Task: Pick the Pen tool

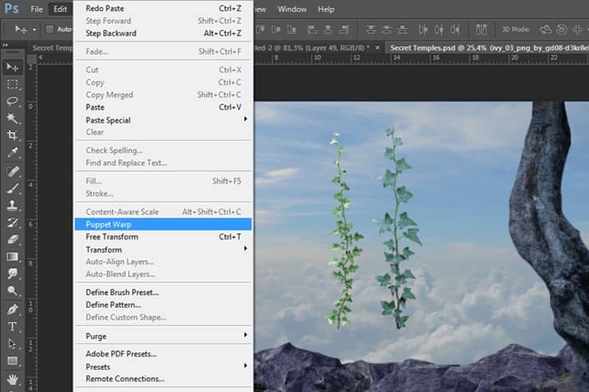Action: coord(13,309)
